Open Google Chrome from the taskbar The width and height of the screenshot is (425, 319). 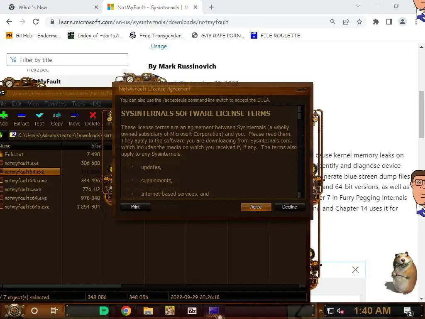[126, 311]
